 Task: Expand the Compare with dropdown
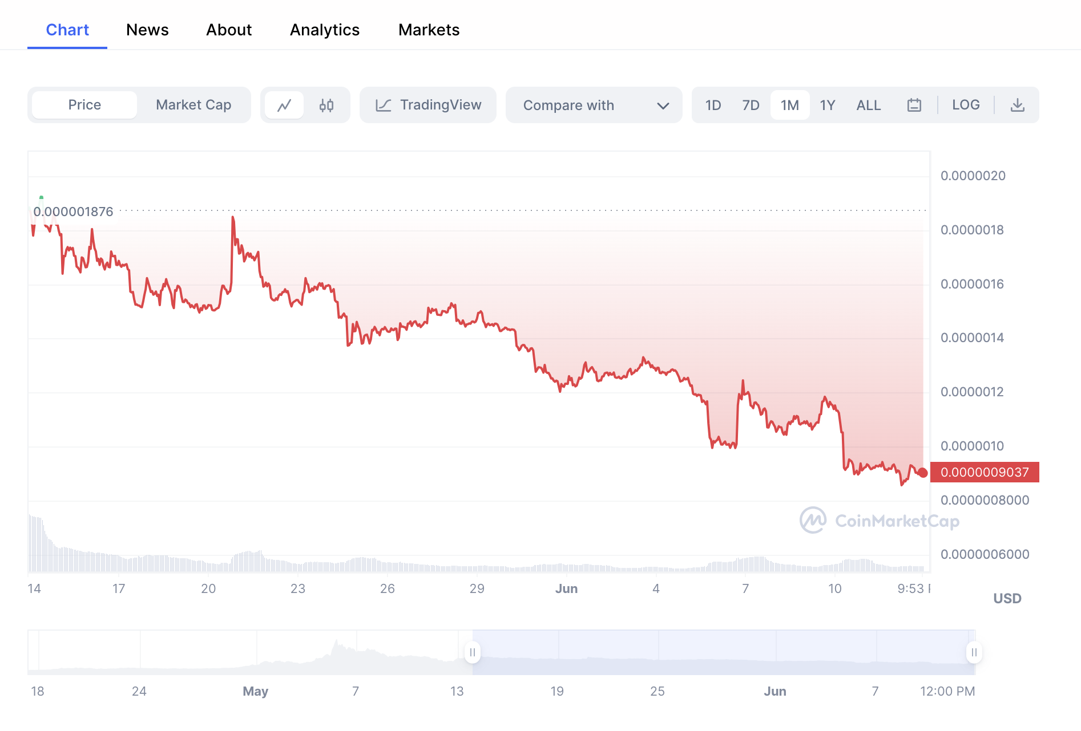(594, 105)
